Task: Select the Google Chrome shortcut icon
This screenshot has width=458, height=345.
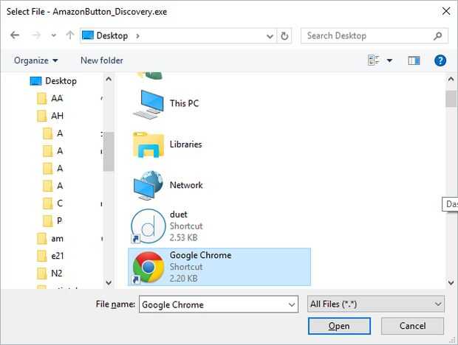Action: coord(148,267)
